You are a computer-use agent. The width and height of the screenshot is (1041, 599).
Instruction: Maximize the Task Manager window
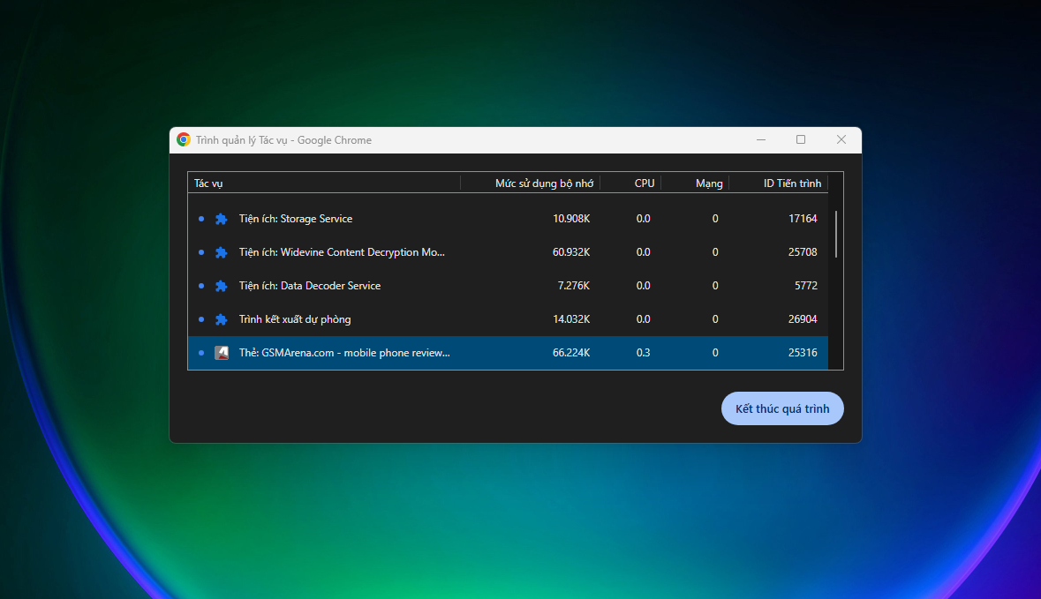801,140
